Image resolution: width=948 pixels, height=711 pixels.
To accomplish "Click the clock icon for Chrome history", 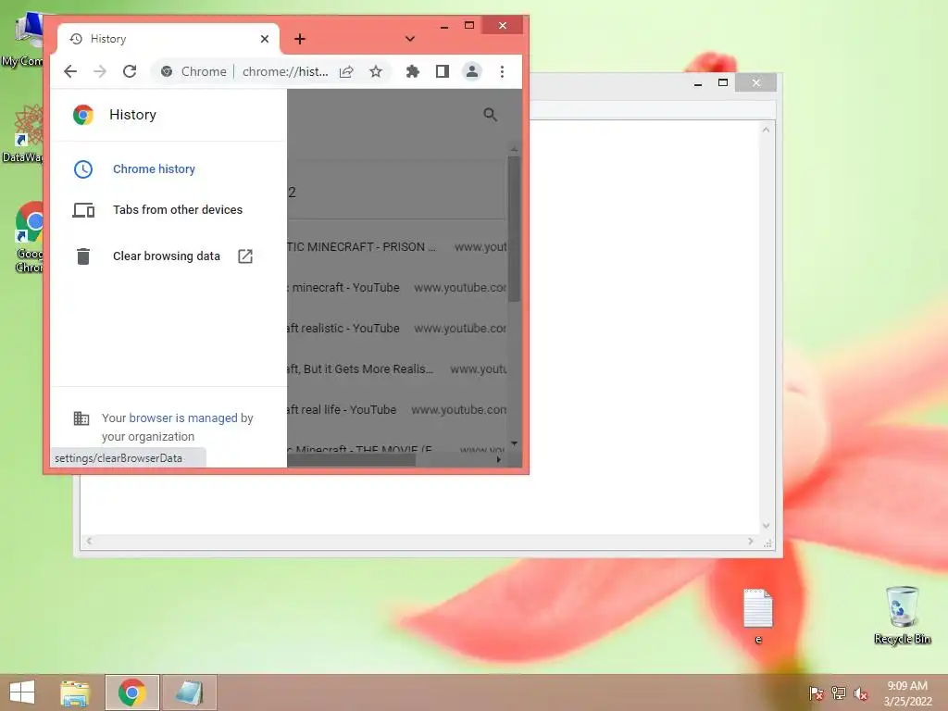I will click(83, 169).
